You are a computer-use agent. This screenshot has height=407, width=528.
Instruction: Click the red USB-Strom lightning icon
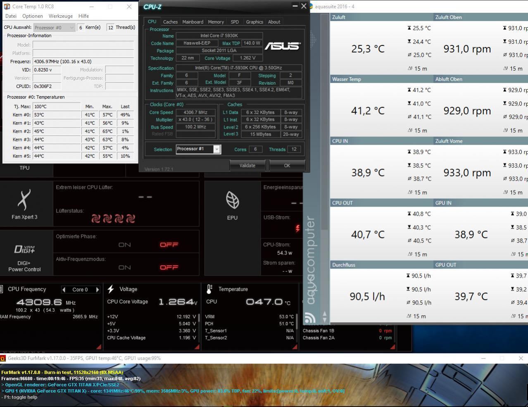(297, 228)
